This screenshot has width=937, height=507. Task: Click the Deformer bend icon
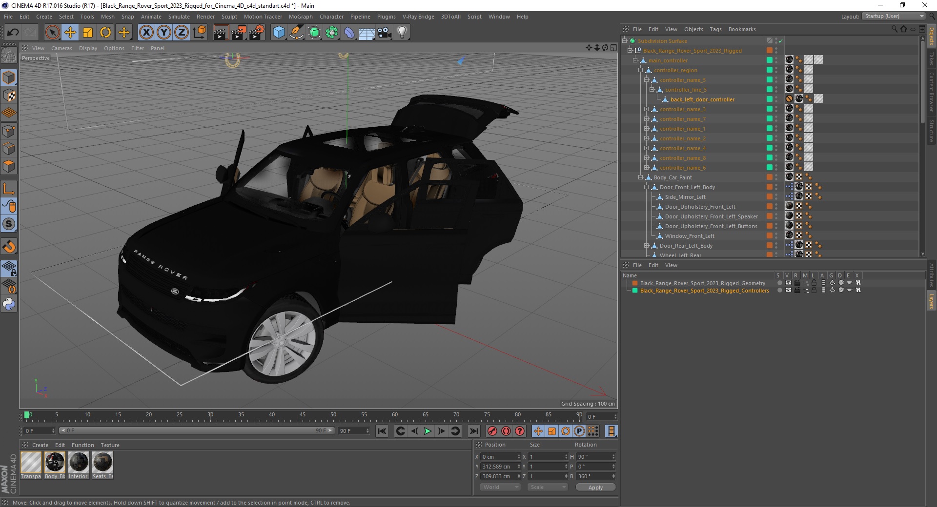349,33
